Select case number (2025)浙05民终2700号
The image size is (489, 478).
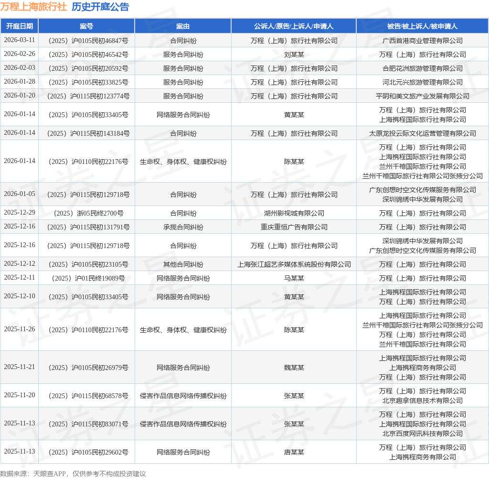(88, 213)
